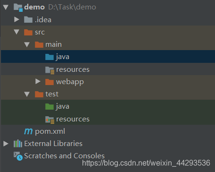Click the blue sources java folder icon

50,57
